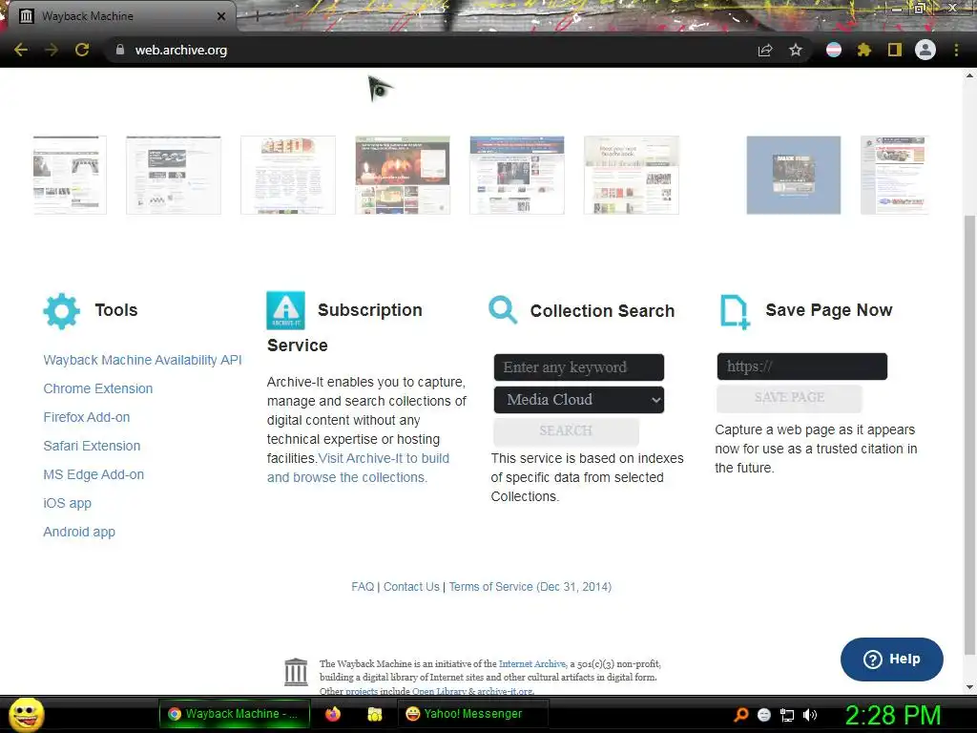Open the smiley face start button
Image resolution: width=977 pixels, height=733 pixels.
click(26, 715)
